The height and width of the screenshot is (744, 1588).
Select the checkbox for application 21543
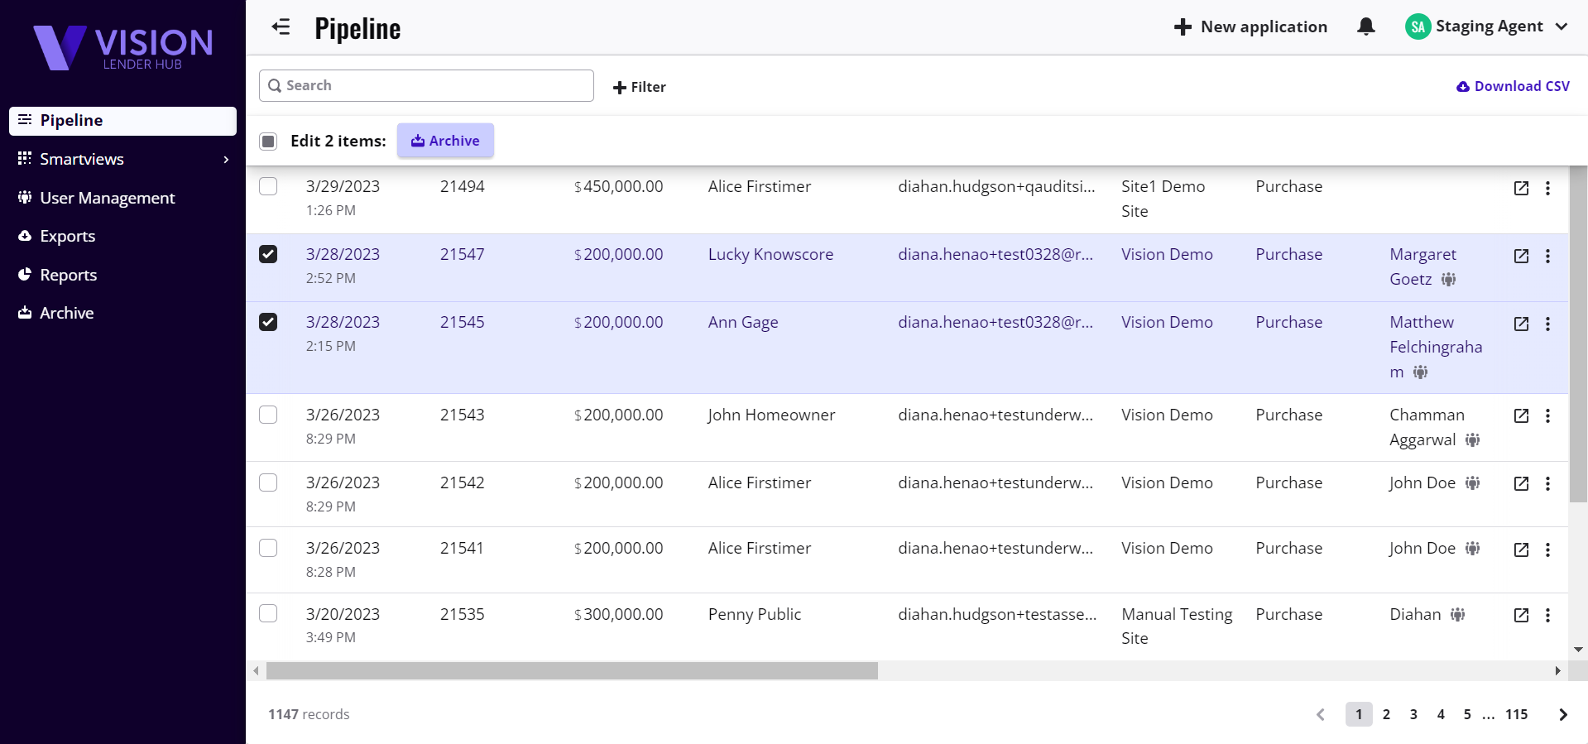pos(268,415)
